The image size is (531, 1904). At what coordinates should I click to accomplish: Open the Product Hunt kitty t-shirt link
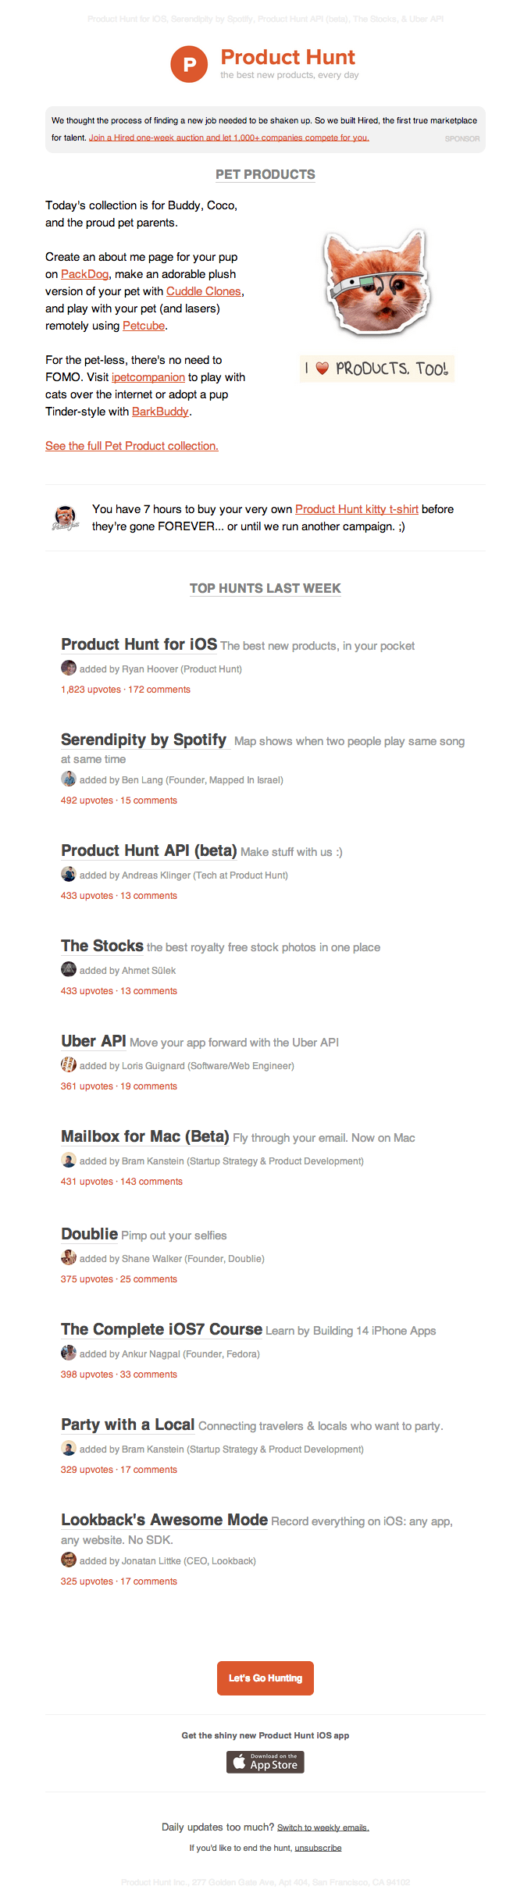[356, 509]
